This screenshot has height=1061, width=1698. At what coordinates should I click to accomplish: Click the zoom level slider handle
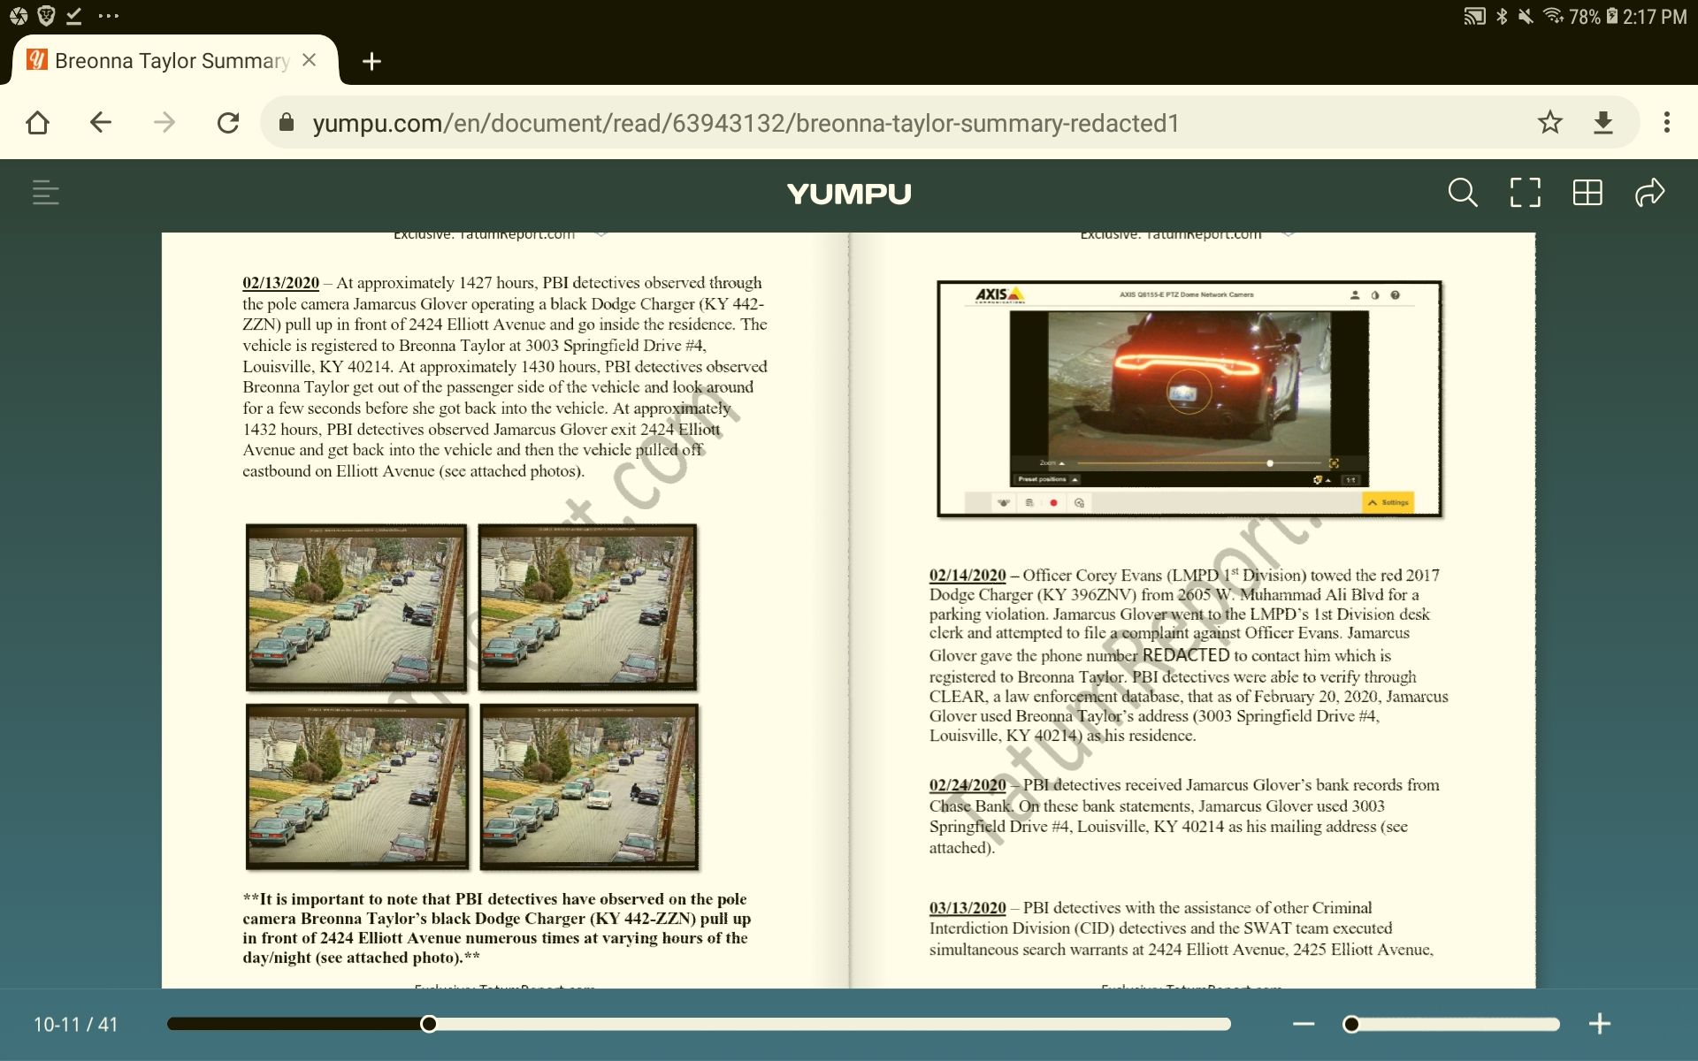1350,1024
